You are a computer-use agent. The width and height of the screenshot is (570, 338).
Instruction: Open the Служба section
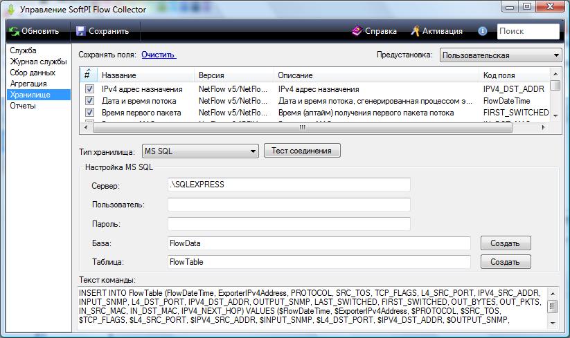tap(23, 50)
